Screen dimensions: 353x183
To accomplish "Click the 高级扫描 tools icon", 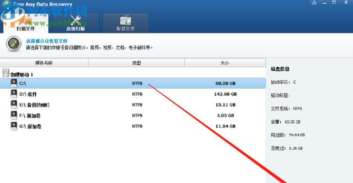I will 75,21.
